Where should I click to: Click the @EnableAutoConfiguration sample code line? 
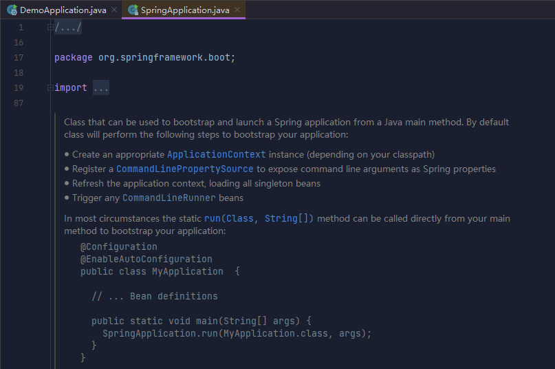pyautogui.click(x=146, y=259)
